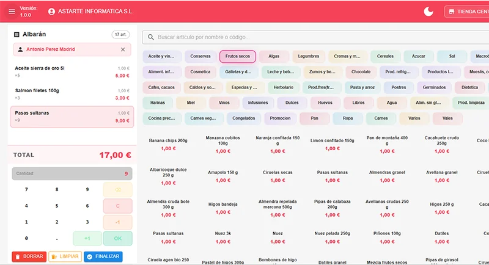Click the search article input field
This screenshot has width=489, height=265.
[306, 37]
